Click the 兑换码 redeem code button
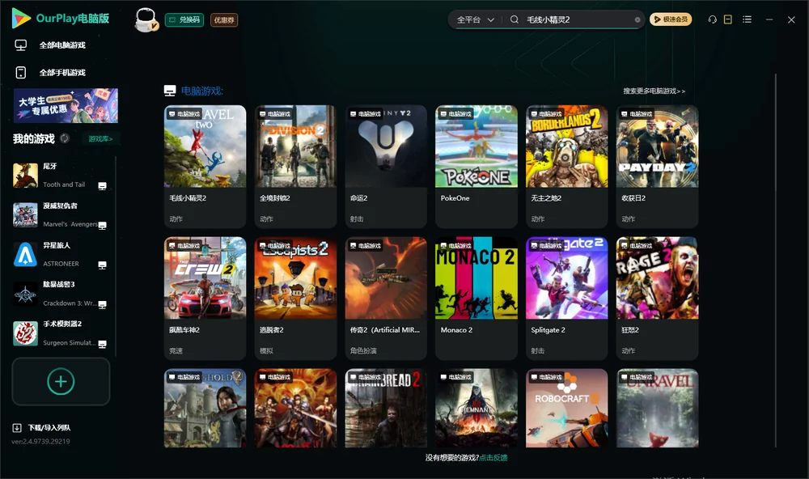Screen dimensions: 809x479 (x=184, y=19)
